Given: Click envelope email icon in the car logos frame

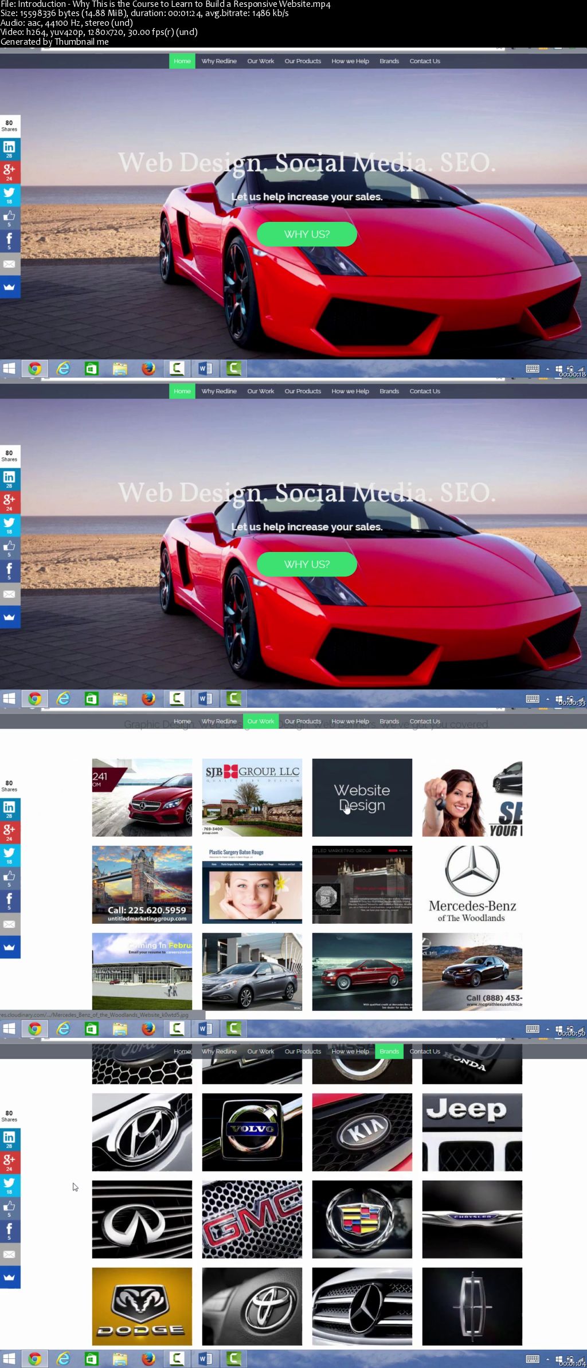Looking at the screenshot, I should [10, 1254].
